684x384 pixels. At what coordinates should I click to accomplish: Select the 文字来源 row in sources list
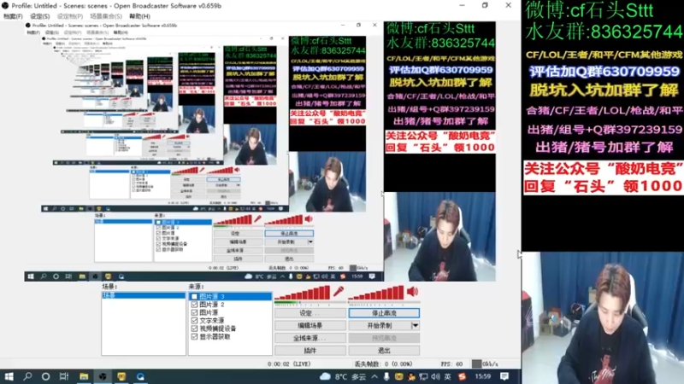pyautogui.click(x=230, y=321)
